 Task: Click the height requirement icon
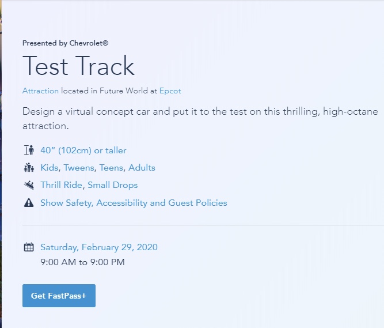click(x=28, y=150)
